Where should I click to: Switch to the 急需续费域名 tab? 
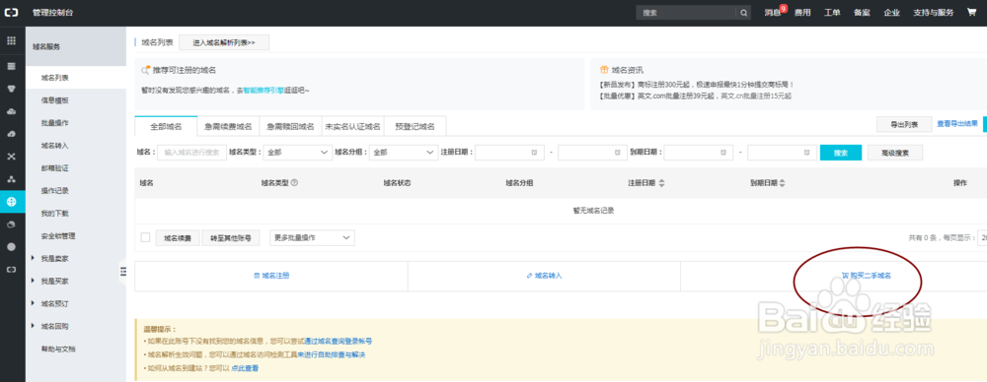(228, 126)
